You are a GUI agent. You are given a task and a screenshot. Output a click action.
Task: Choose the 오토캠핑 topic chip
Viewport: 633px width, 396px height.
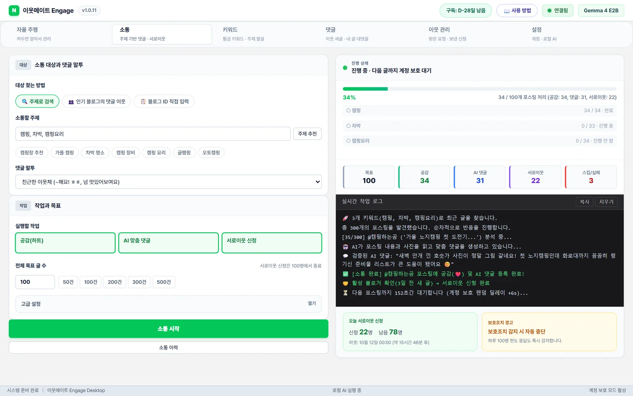click(211, 152)
